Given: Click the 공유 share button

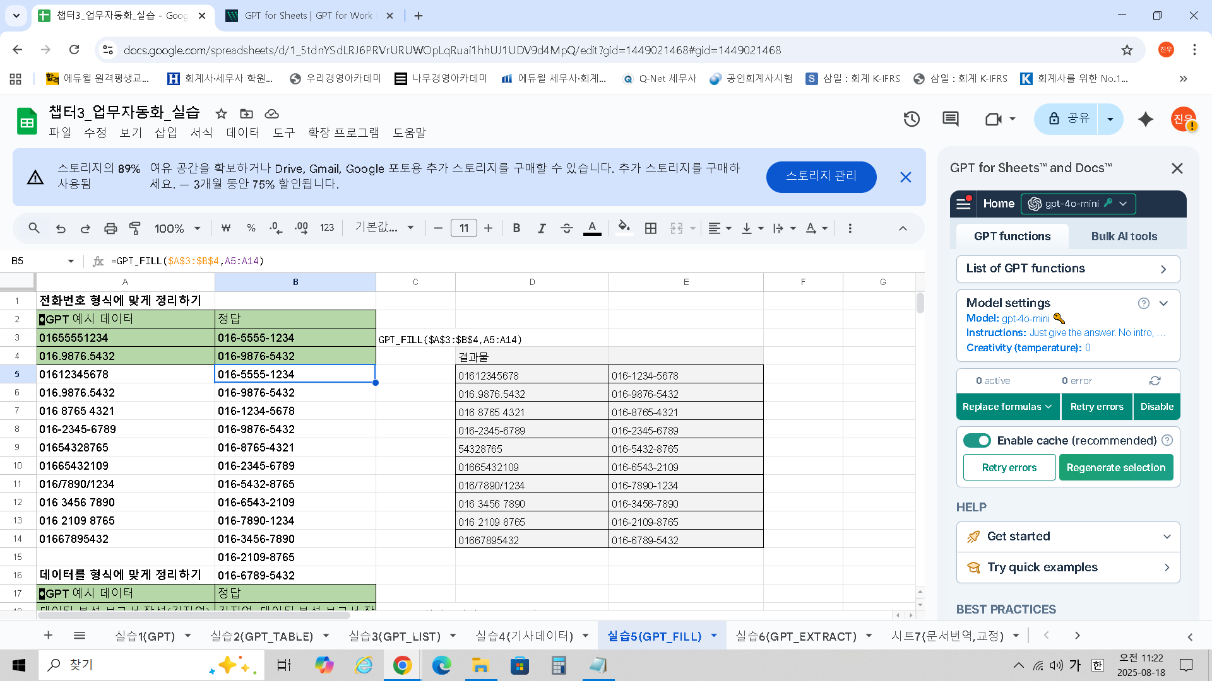Looking at the screenshot, I should click(x=1068, y=119).
